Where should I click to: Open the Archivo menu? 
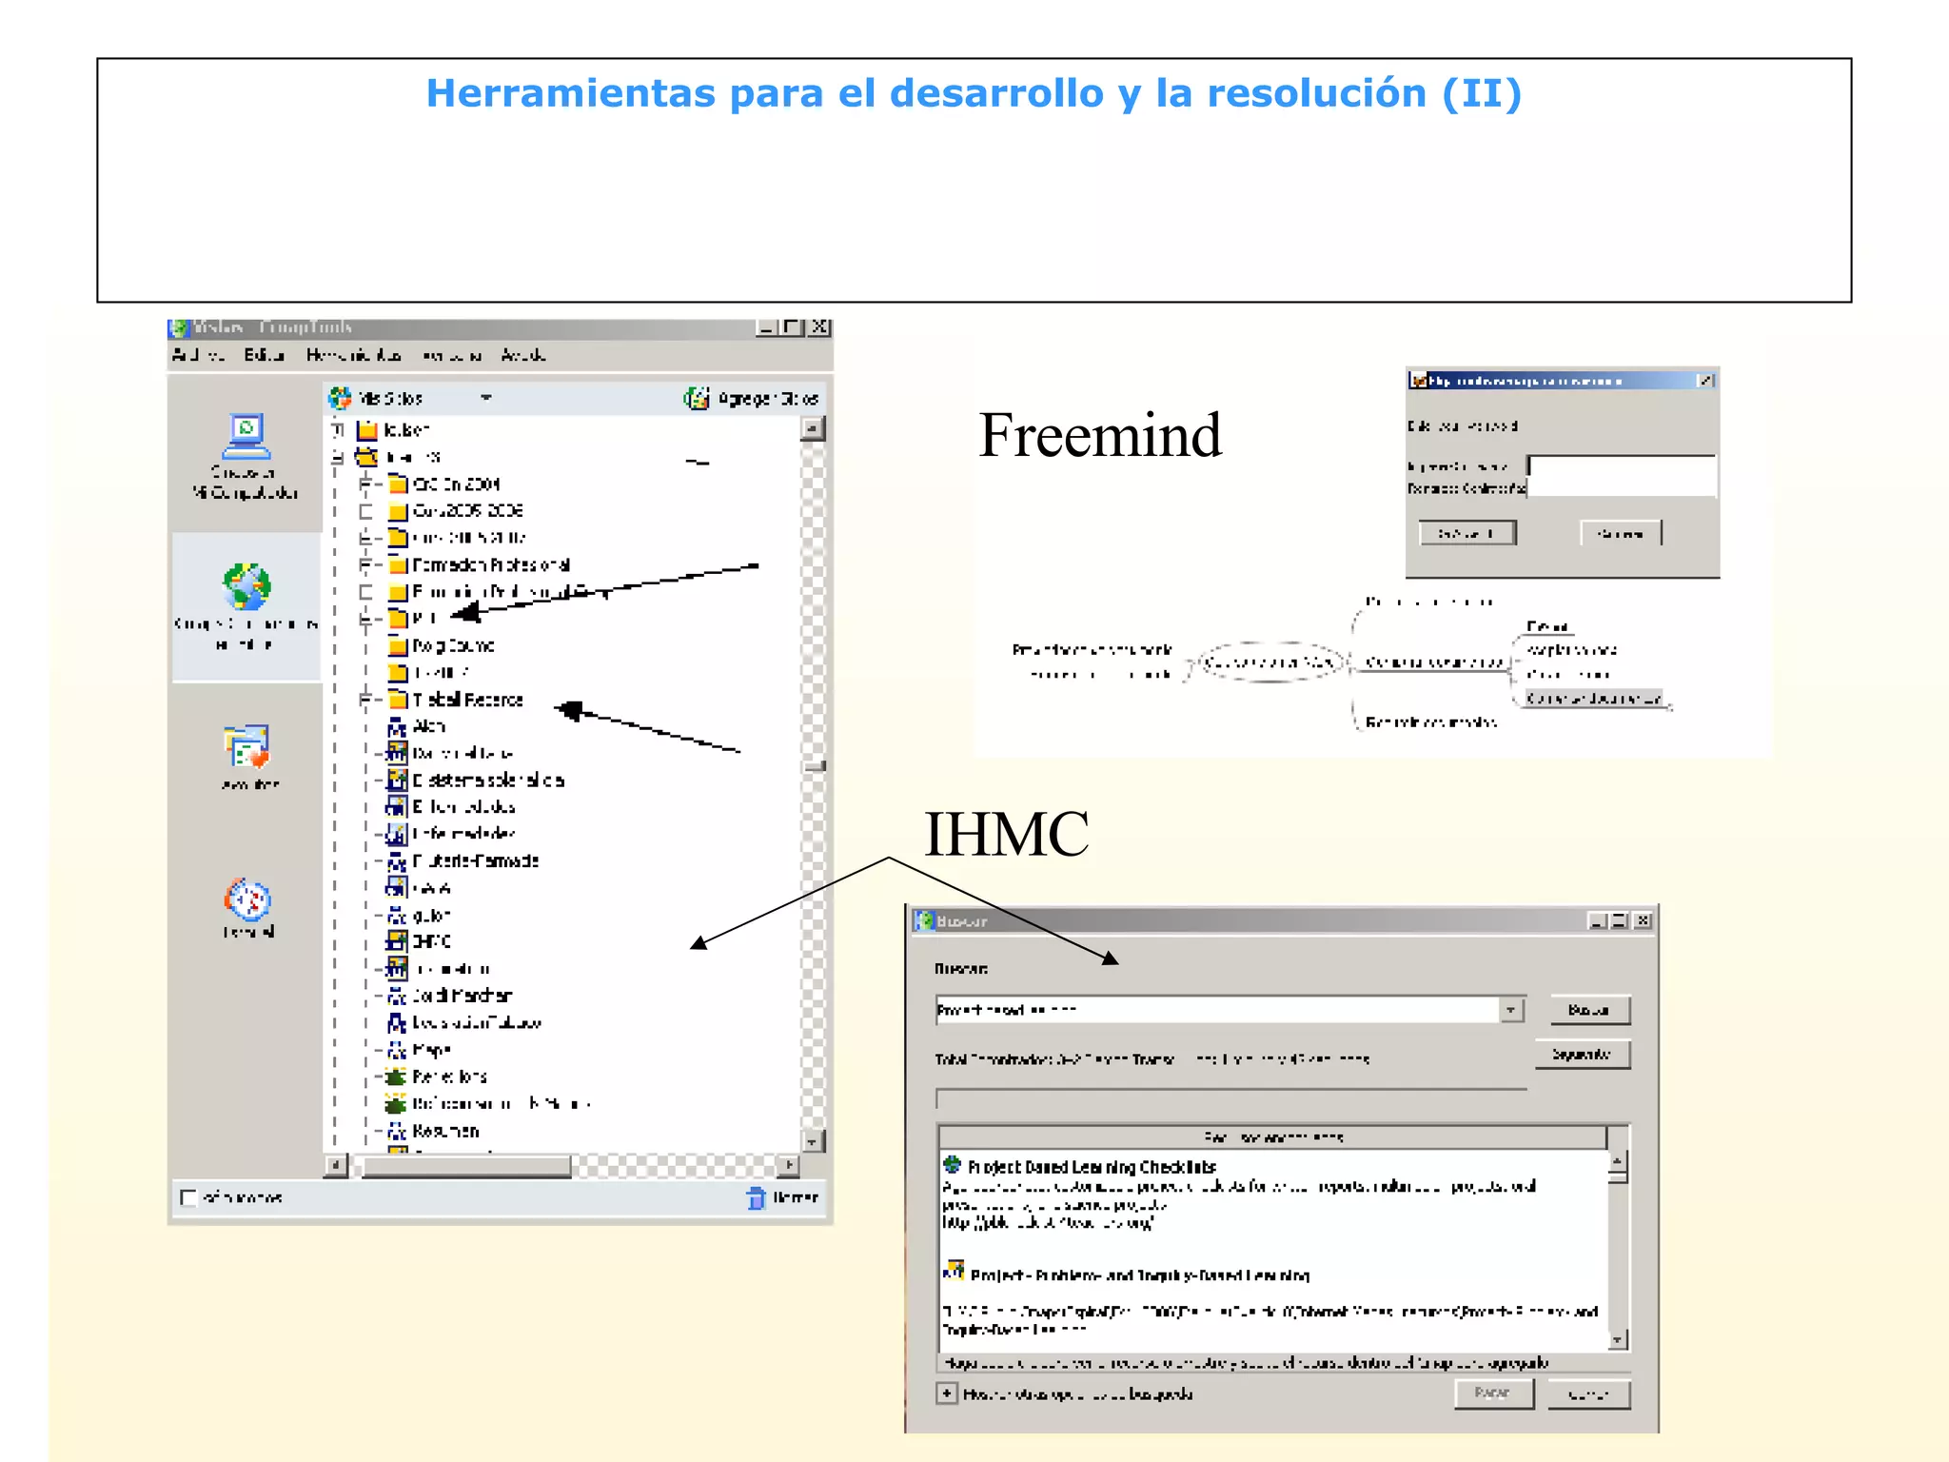198,355
